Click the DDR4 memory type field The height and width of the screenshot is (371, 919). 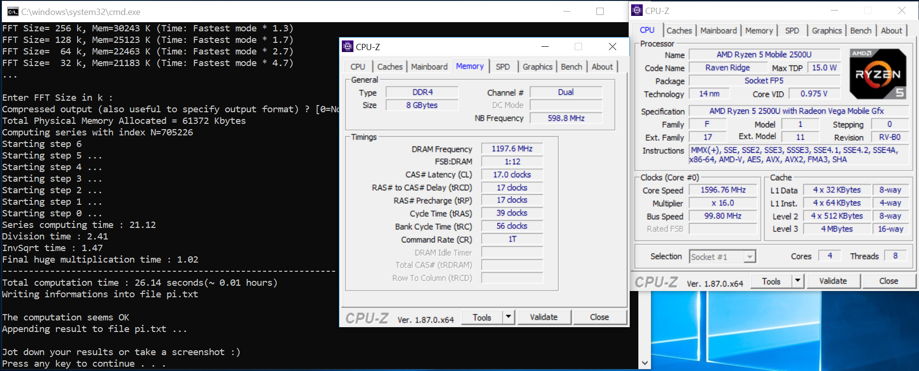(422, 92)
